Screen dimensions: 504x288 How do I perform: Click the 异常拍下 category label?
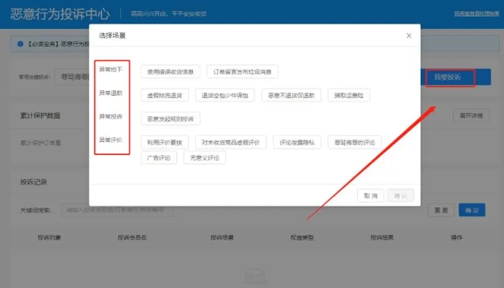click(x=110, y=69)
